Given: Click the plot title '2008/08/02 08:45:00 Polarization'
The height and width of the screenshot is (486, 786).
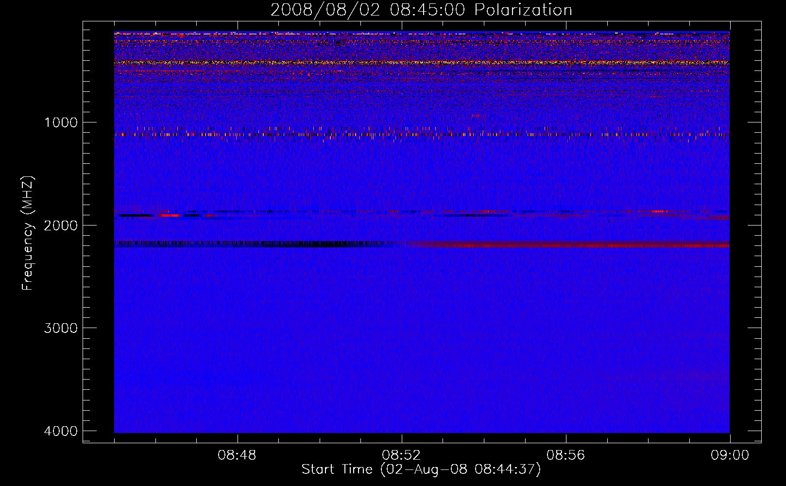Looking at the screenshot, I should pyautogui.click(x=421, y=10).
